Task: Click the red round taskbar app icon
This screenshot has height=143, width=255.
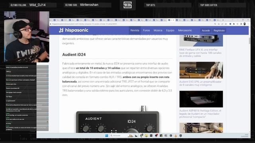Action: point(156,135)
